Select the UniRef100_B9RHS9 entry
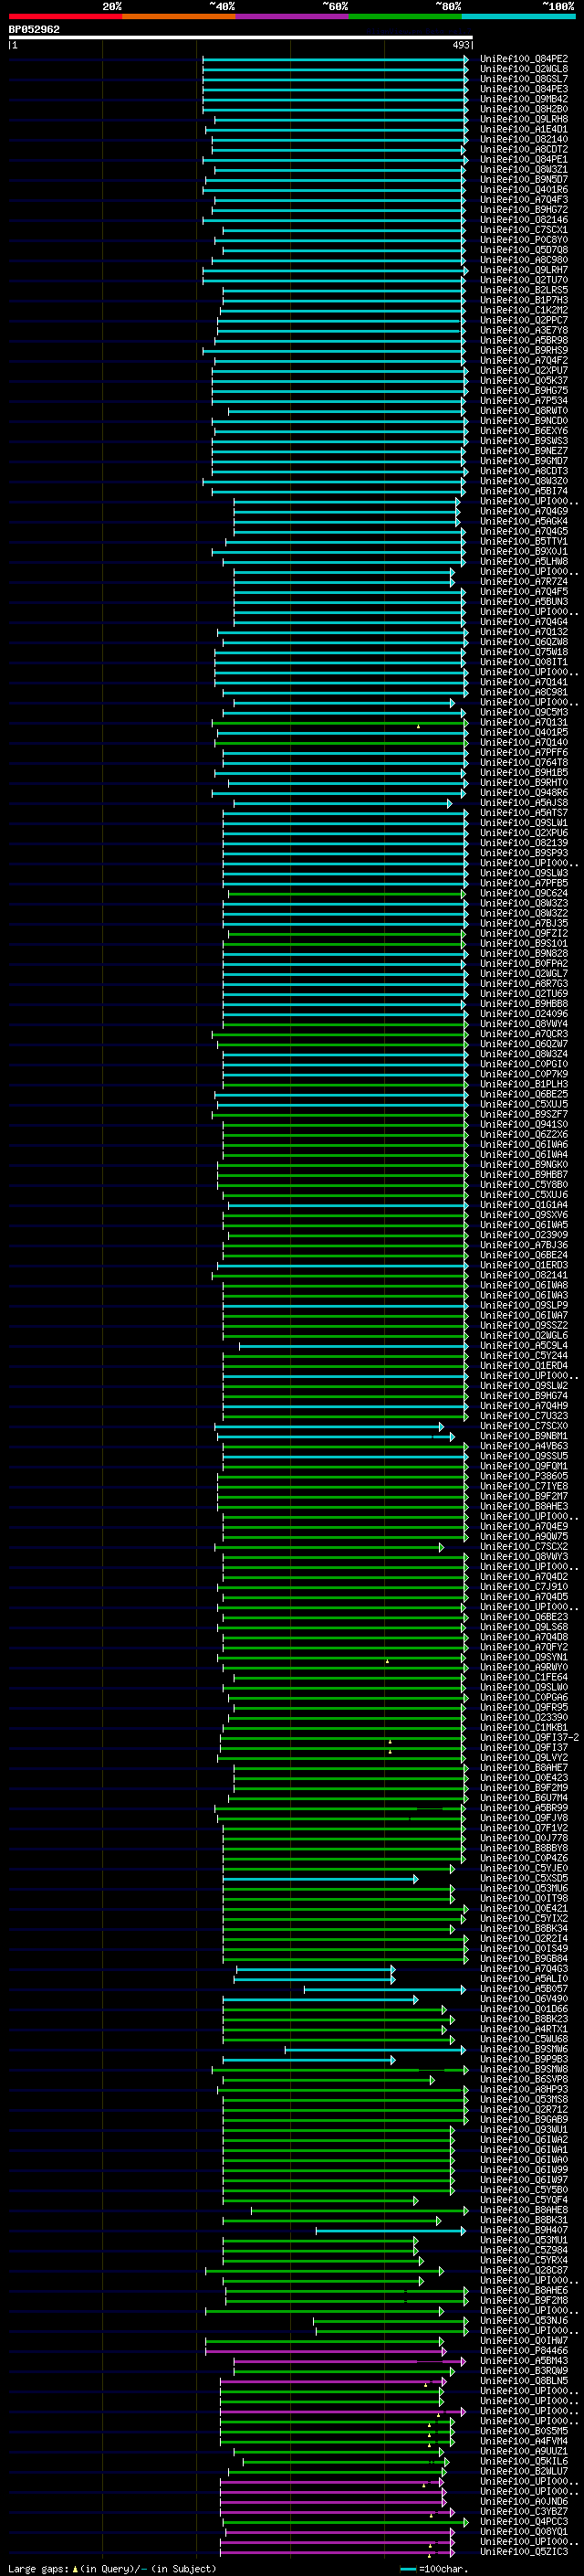The width and height of the screenshot is (584, 2576). (524, 350)
